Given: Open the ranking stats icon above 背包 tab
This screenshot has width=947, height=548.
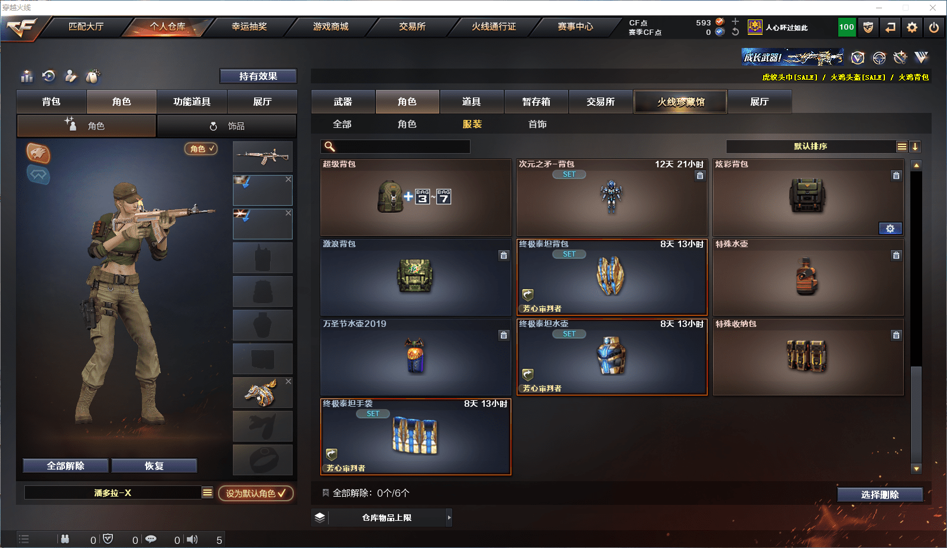Looking at the screenshot, I should click(x=27, y=76).
